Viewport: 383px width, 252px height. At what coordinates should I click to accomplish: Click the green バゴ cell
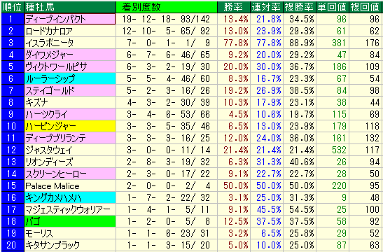70,221
